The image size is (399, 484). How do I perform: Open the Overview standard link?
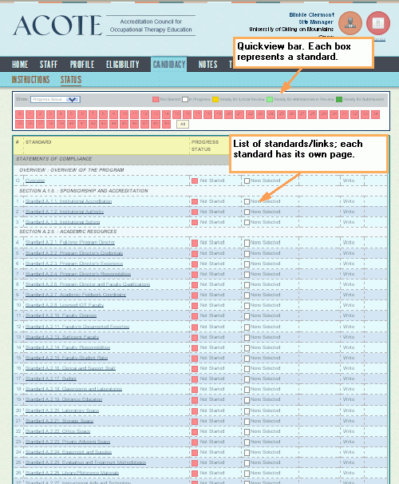(x=35, y=181)
